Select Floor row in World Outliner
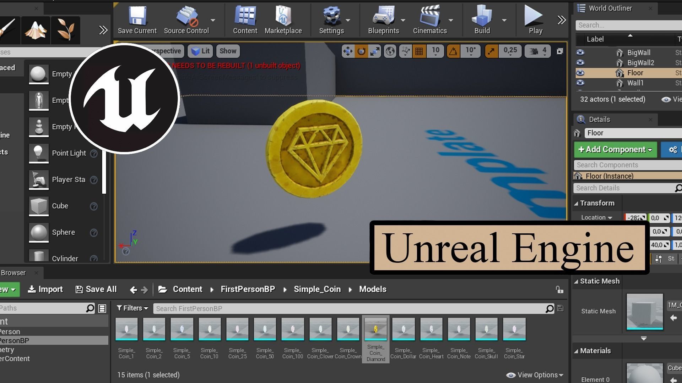The height and width of the screenshot is (383, 682). pos(629,73)
